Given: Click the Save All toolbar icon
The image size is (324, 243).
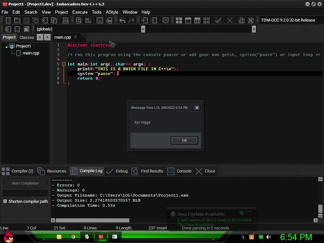Looking at the screenshot, I should 35,20.
